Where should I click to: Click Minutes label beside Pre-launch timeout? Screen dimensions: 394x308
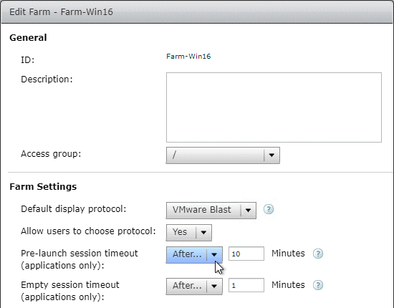(288, 254)
